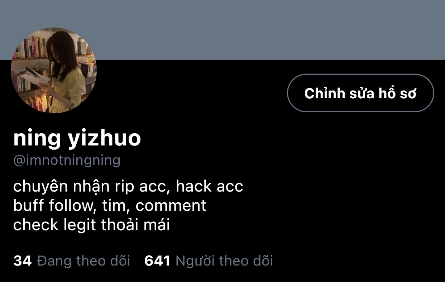Select the display name "ning yizhuo"
This screenshot has width=445, height=282.
pos(77,139)
